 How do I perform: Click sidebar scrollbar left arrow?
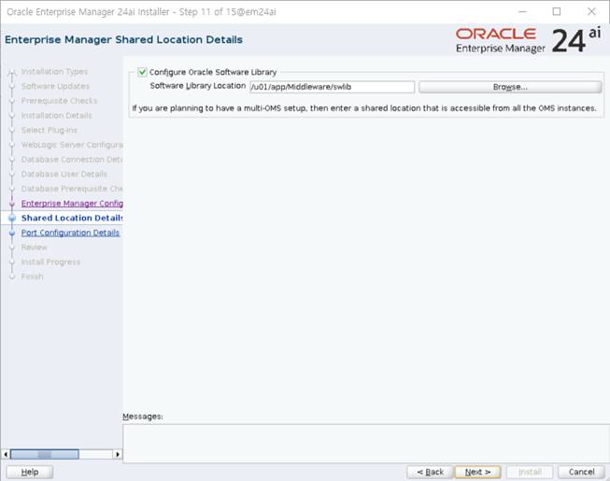point(6,454)
